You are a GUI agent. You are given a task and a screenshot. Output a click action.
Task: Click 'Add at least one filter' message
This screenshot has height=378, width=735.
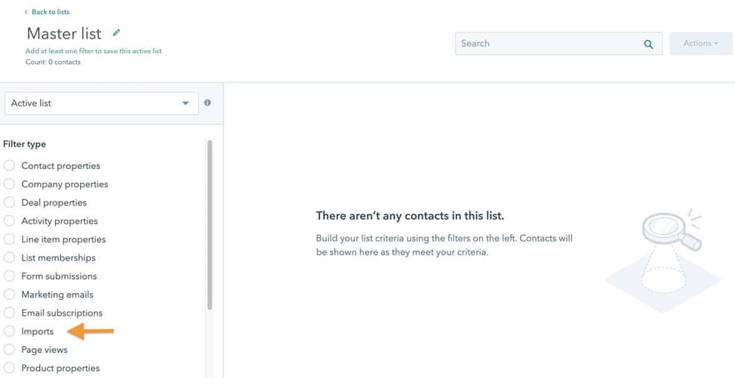coord(93,51)
